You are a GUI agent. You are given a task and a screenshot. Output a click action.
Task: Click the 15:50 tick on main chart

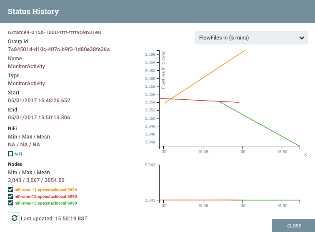click(x=282, y=152)
